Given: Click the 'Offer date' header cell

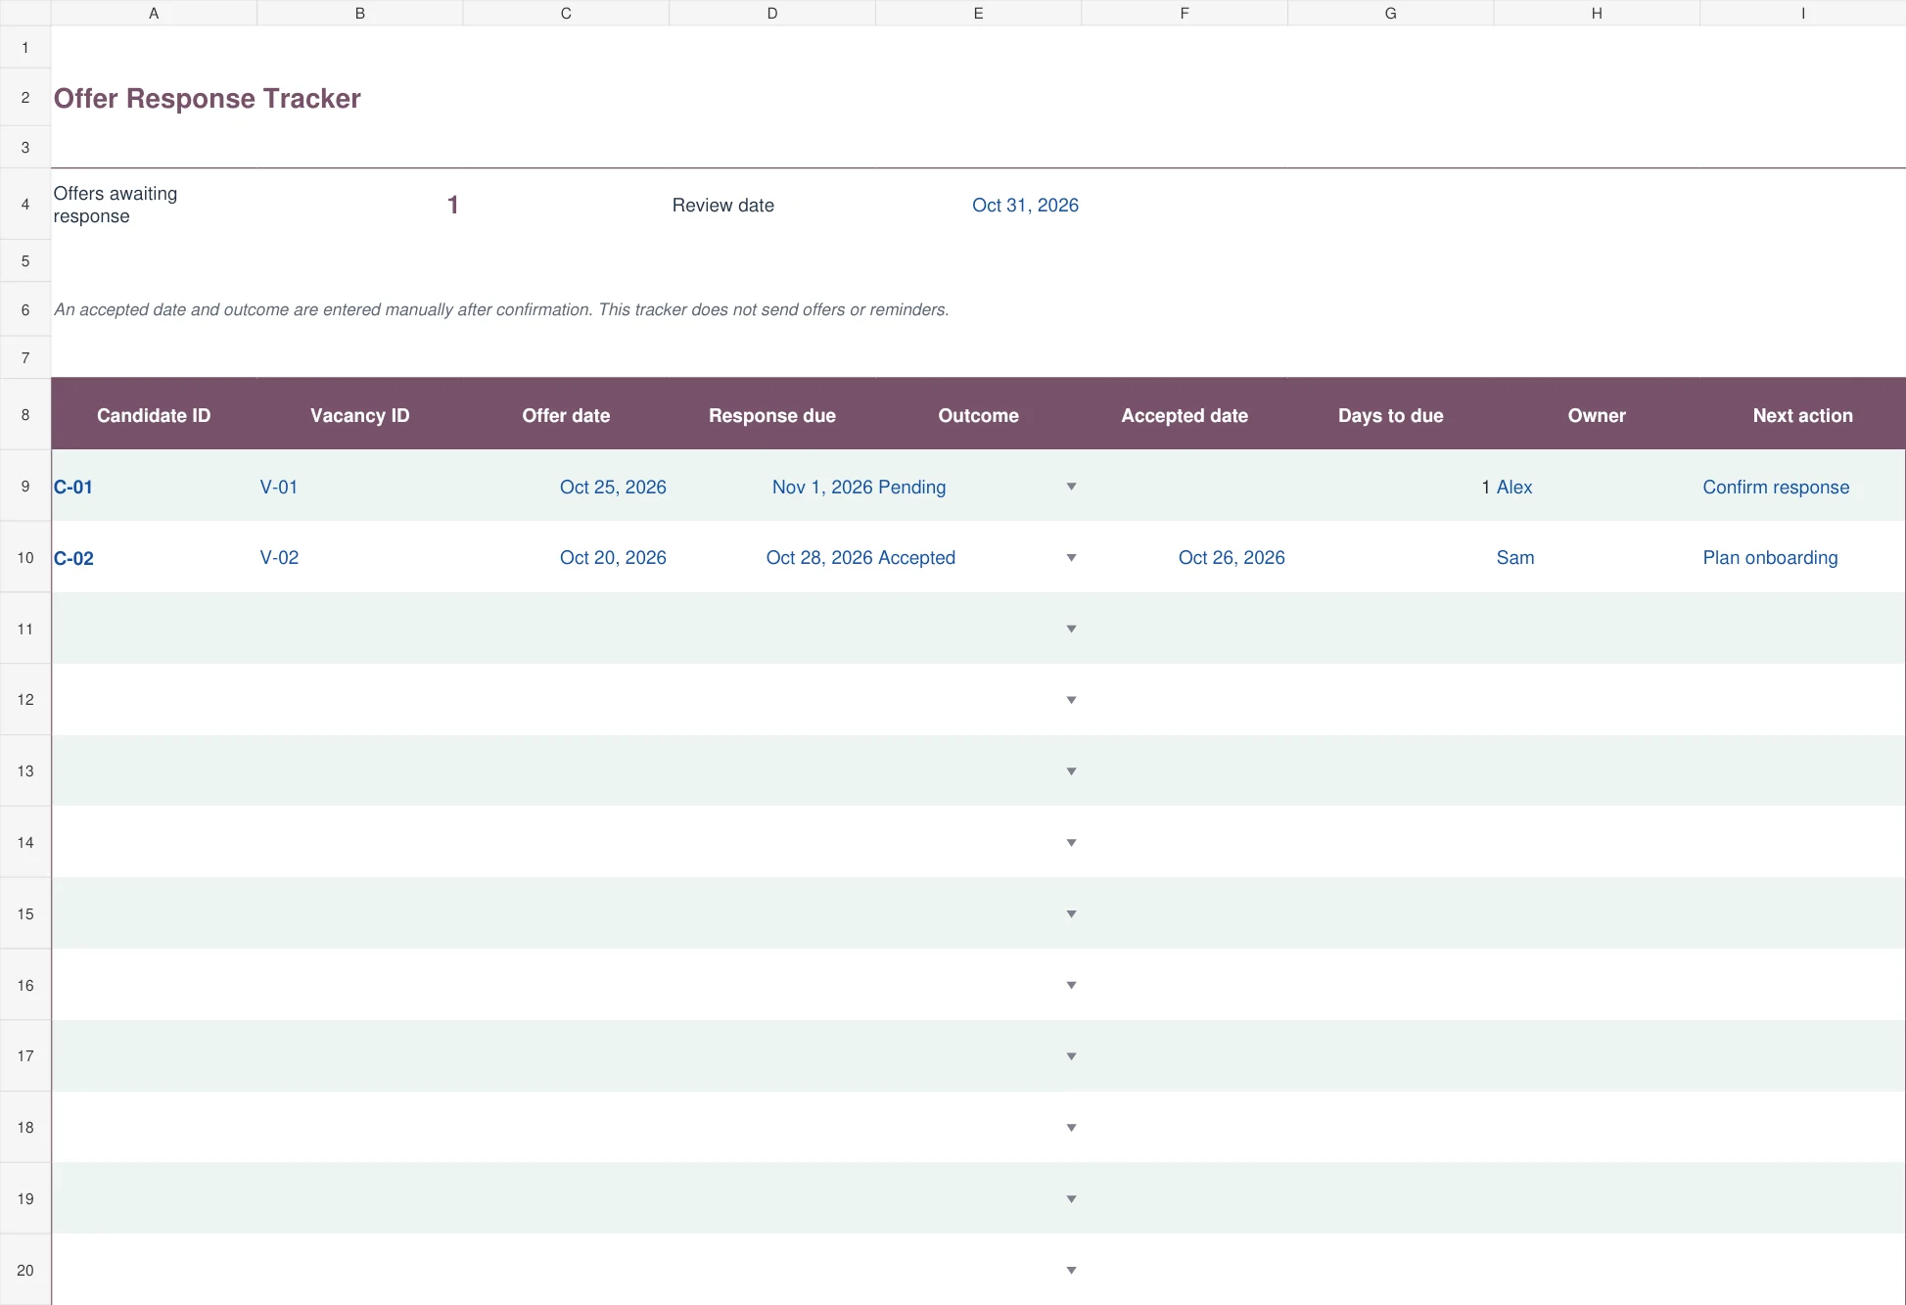Looking at the screenshot, I should 566,415.
